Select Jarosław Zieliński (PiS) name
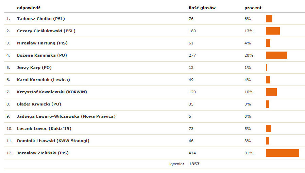This screenshot has width=305, height=173. coord(43,153)
